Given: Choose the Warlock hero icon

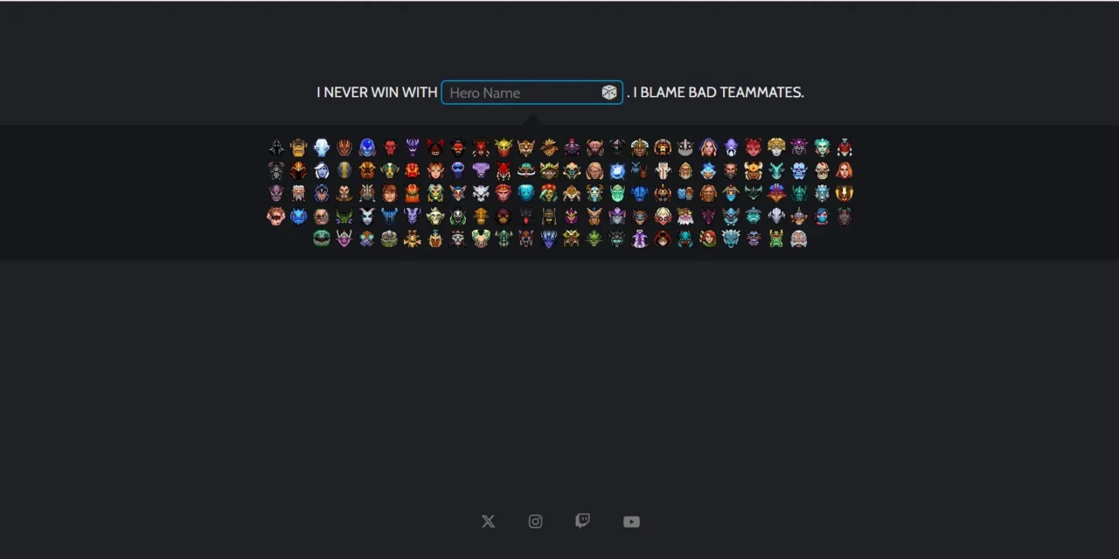Looking at the screenshot, I should [663, 238].
